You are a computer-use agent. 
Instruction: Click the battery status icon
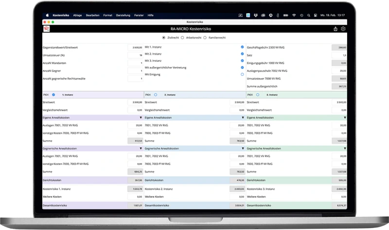click(286, 15)
